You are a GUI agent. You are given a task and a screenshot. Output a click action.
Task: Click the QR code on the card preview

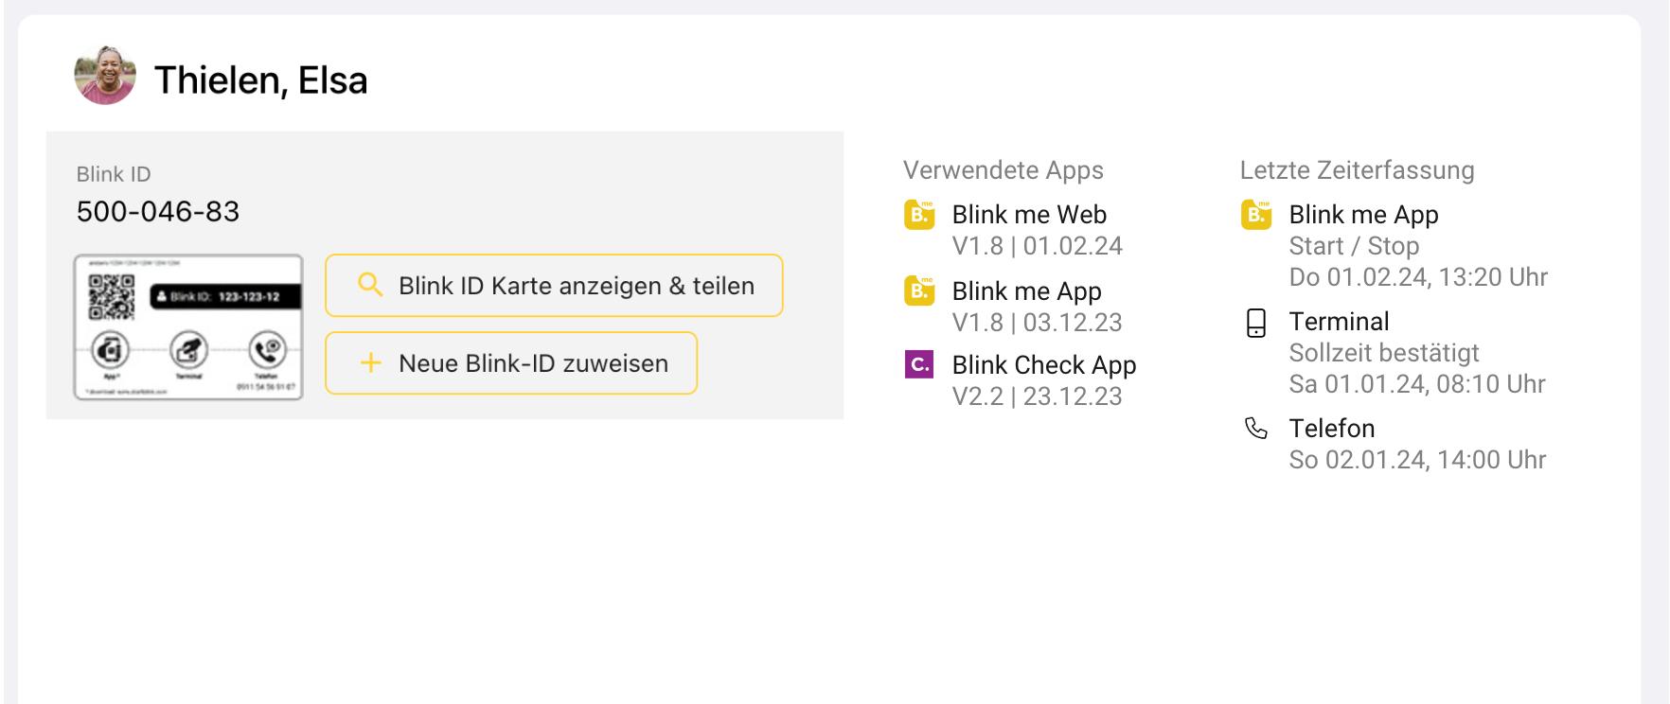(112, 296)
